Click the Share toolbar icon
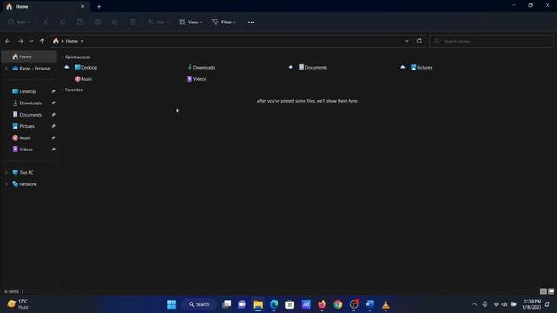 coord(115,22)
